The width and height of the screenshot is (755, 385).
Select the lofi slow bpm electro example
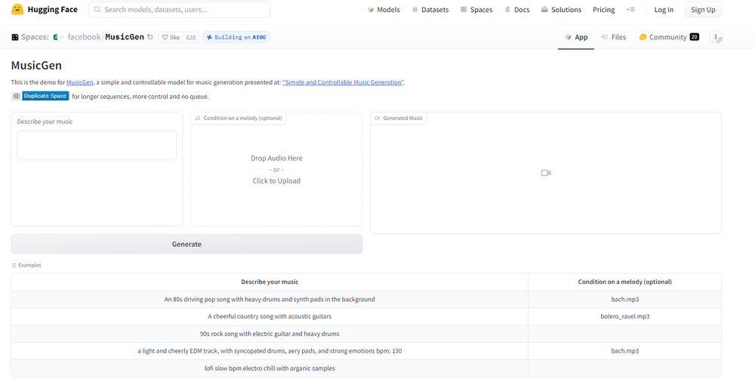270,368
